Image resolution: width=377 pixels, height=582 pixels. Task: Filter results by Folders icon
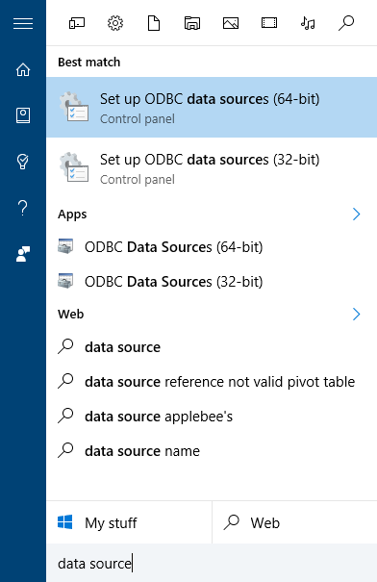(192, 23)
